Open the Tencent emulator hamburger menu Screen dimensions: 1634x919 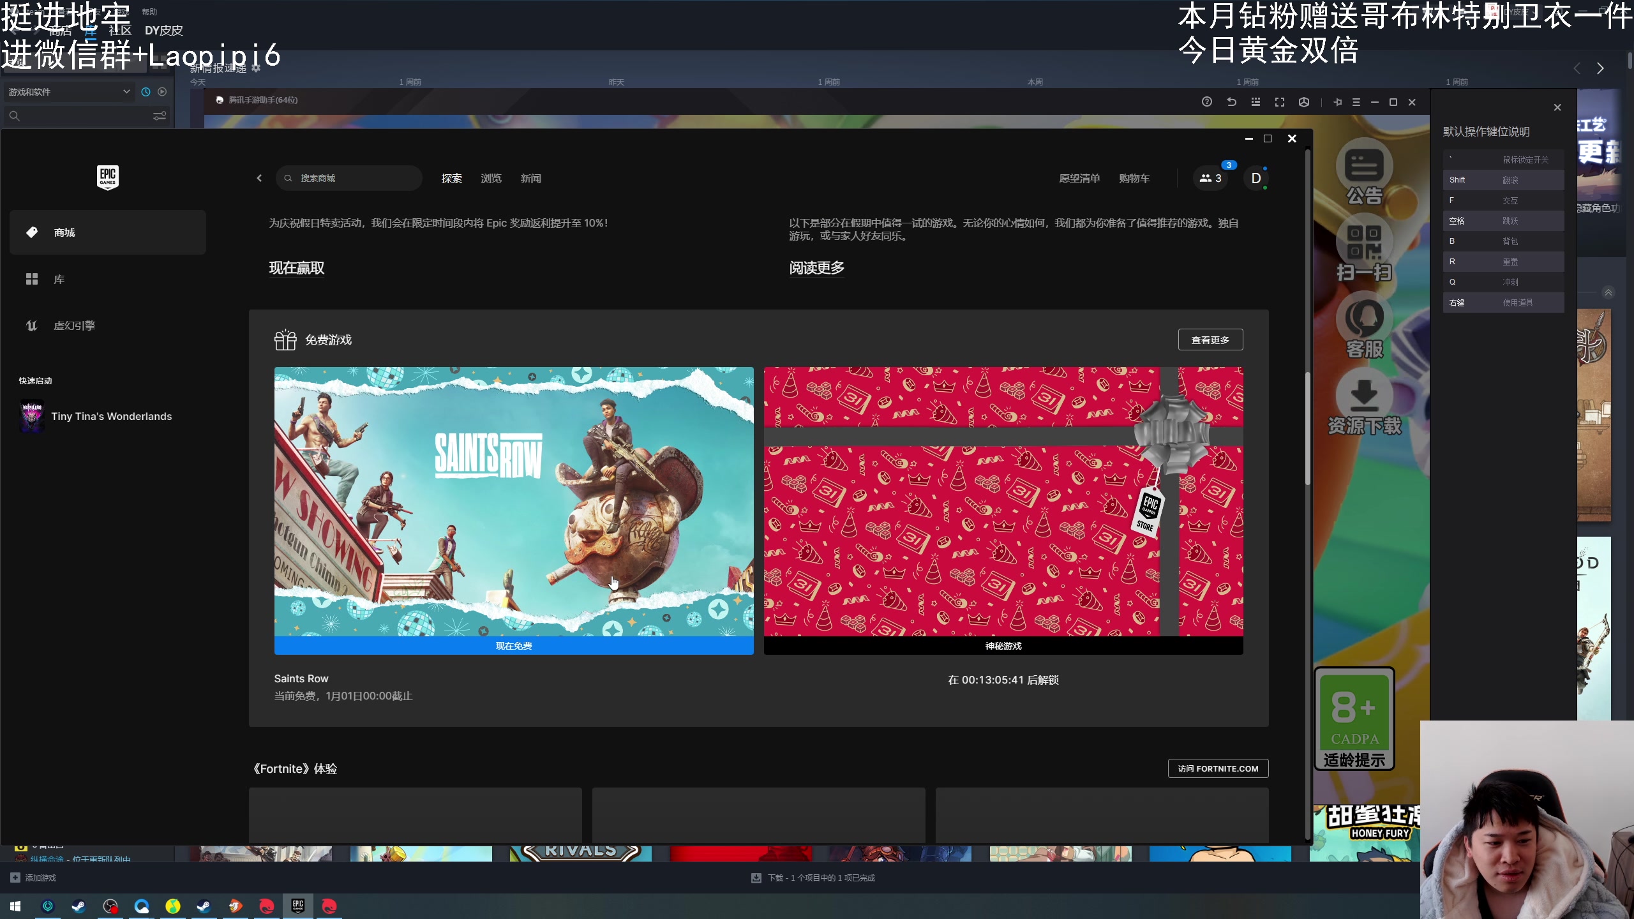[1356, 102]
